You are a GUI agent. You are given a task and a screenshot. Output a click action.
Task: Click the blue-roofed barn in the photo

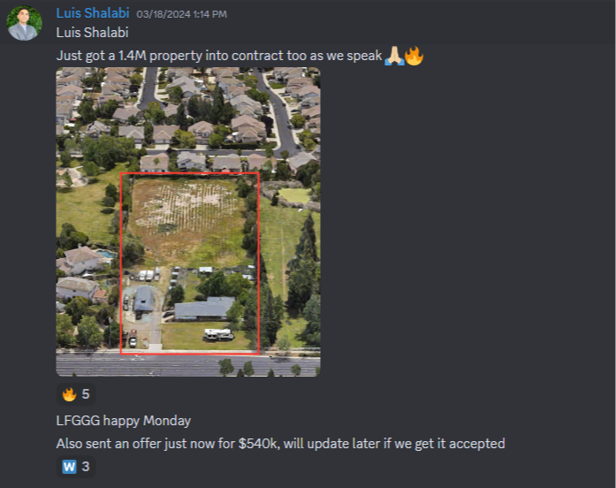point(144,299)
